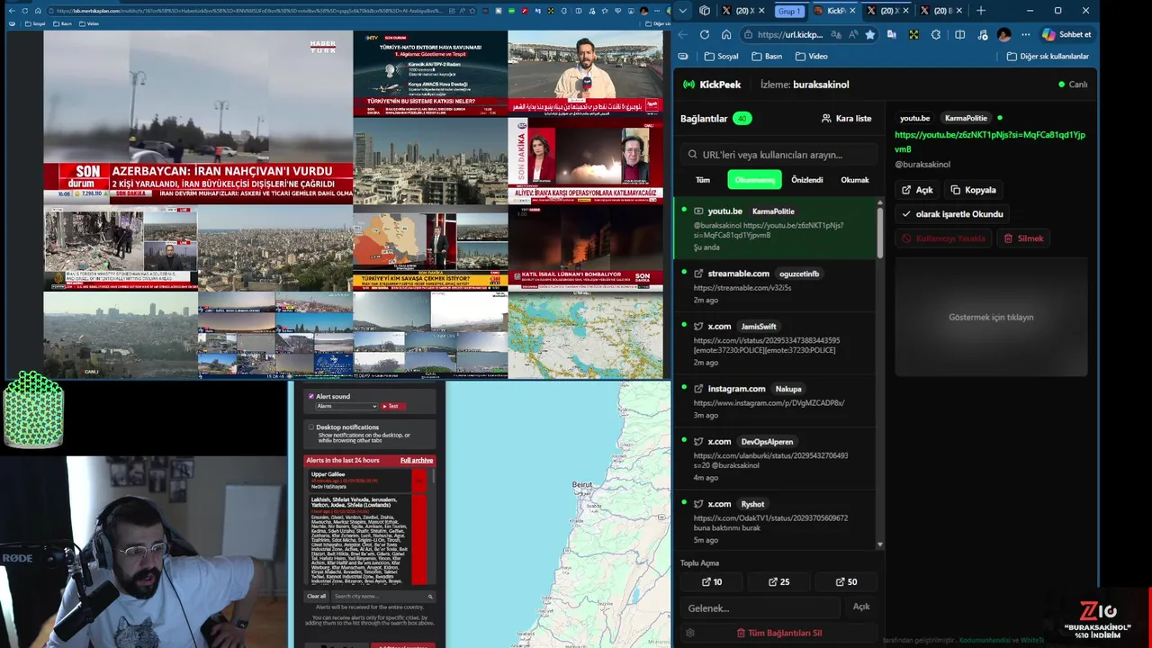This screenshot has width=1152, height=648.
Task: Click the Kopyala copy button
Action: pos(973,190)
